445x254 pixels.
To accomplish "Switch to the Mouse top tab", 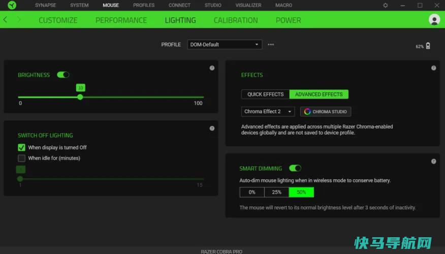I will (111, 5).
